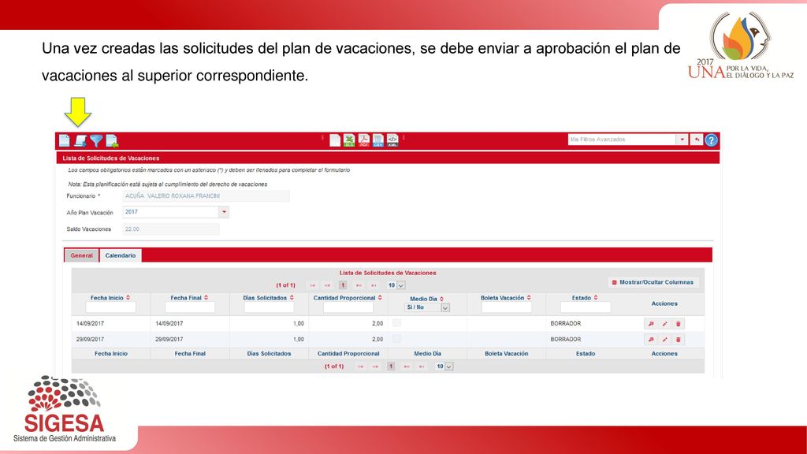Delete the 29/09/2017 vacation request
This screenshot has height=454, width=807.
[679, 340]
